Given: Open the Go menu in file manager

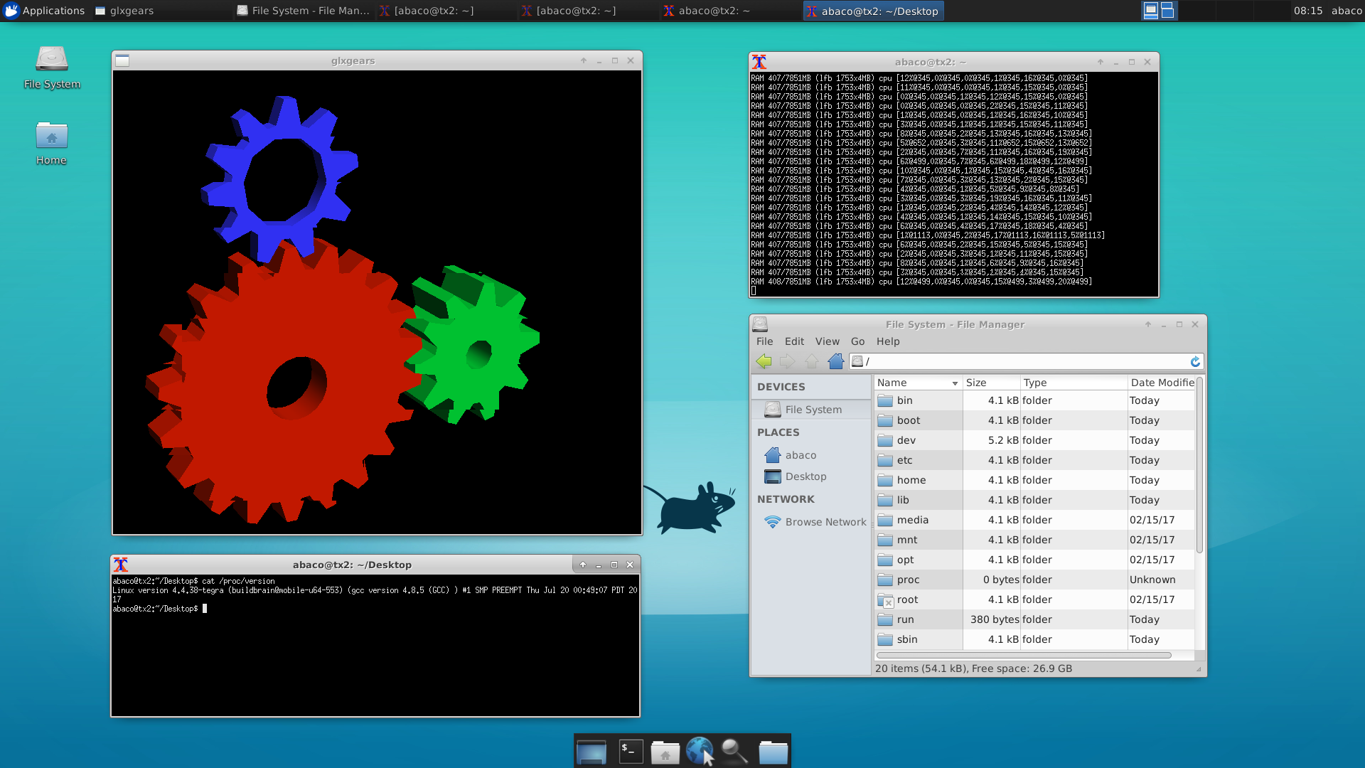Looking at the screenshot, I should [x=856, y=341].
